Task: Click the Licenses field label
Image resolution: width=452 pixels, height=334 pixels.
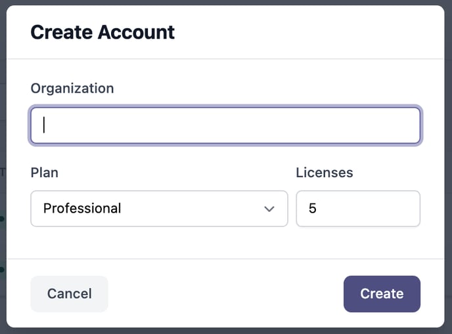Action: coord(325,173)
